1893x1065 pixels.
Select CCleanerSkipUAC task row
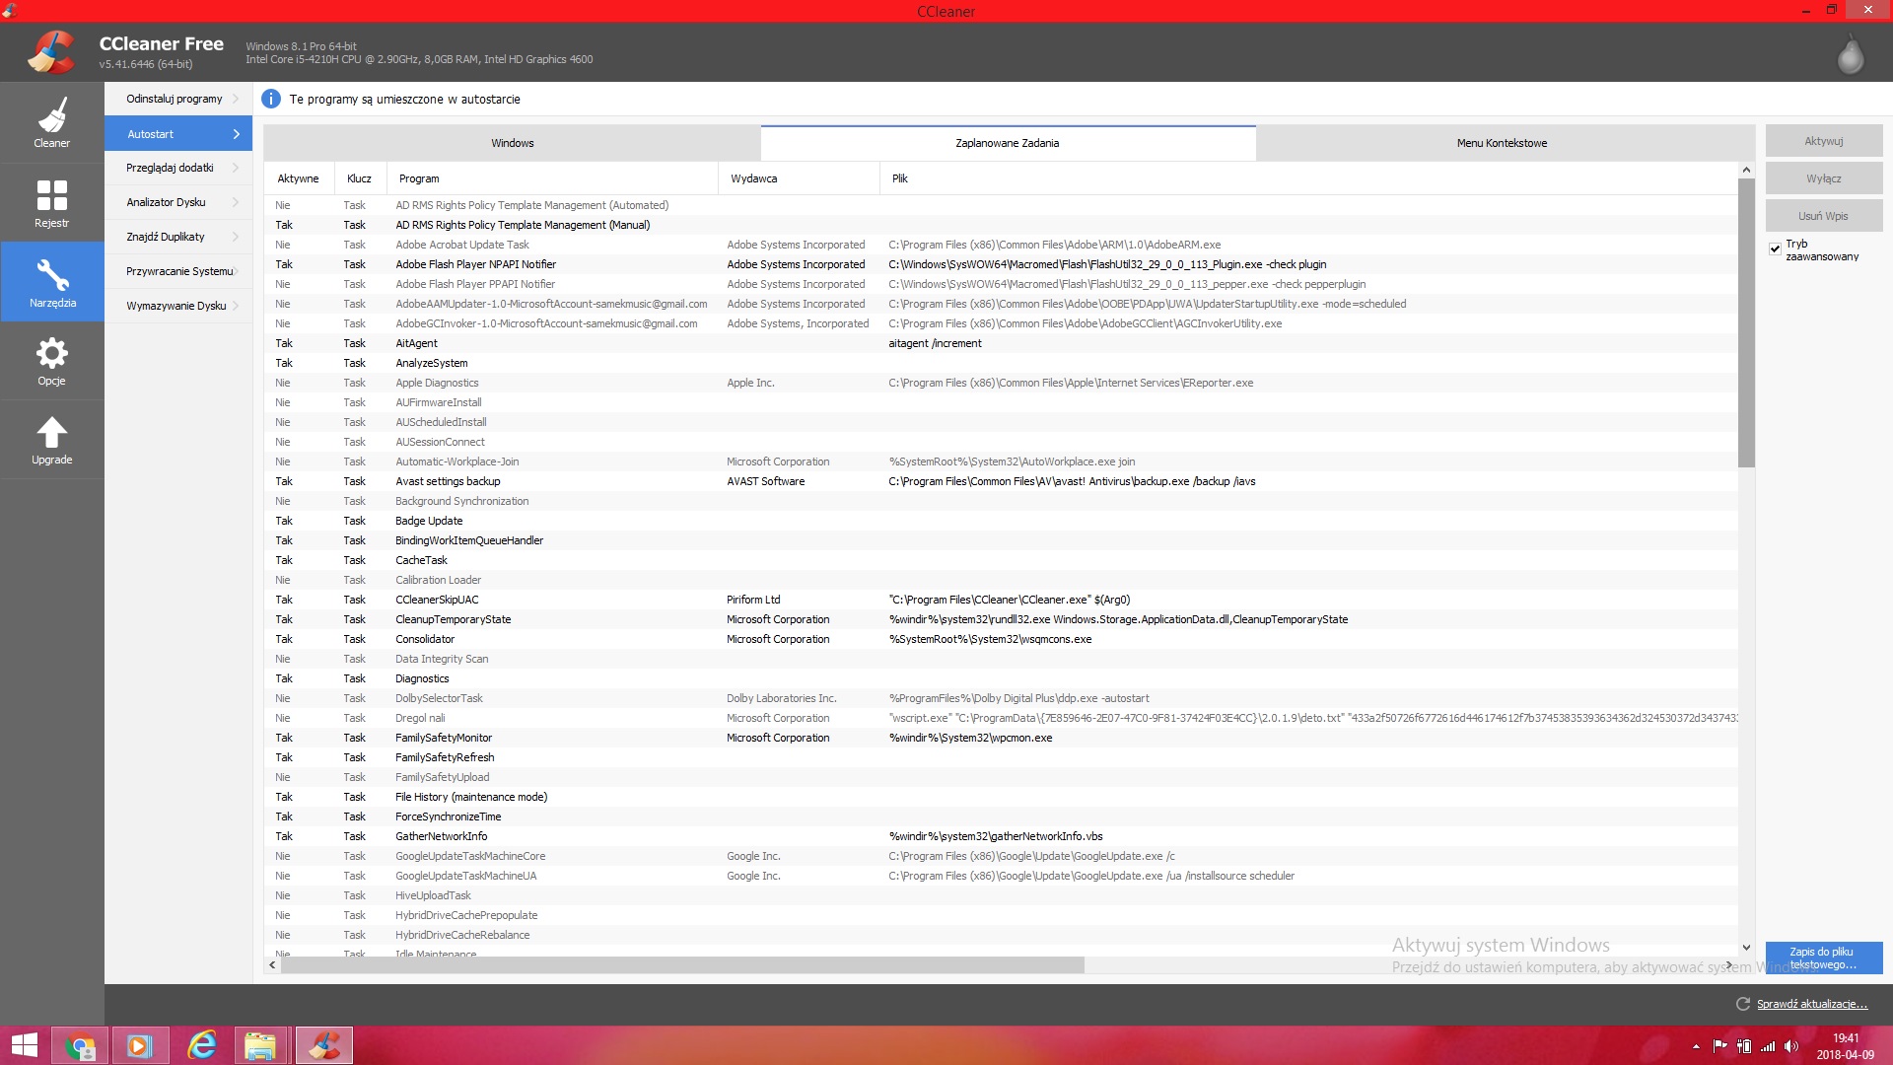(1001, 600)
